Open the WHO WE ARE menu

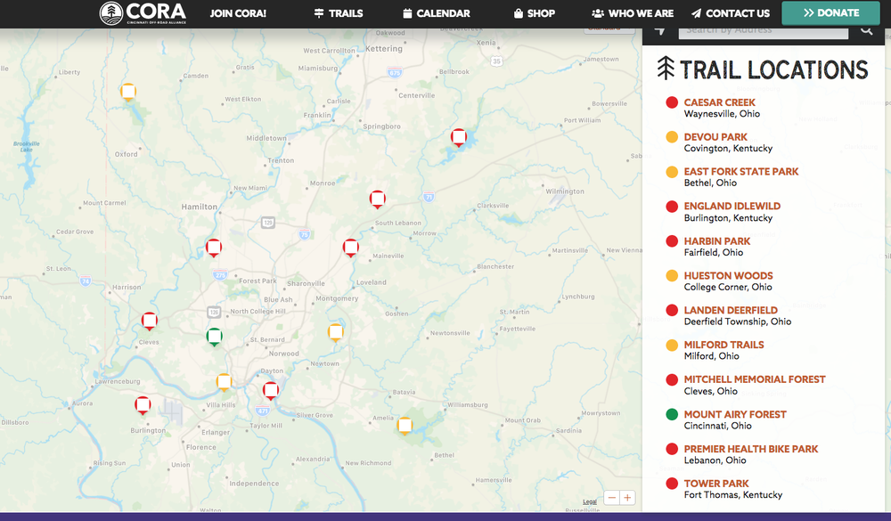[633, 13]
